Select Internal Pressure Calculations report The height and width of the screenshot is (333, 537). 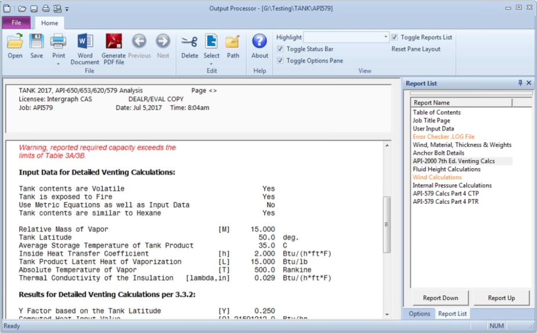452,185
